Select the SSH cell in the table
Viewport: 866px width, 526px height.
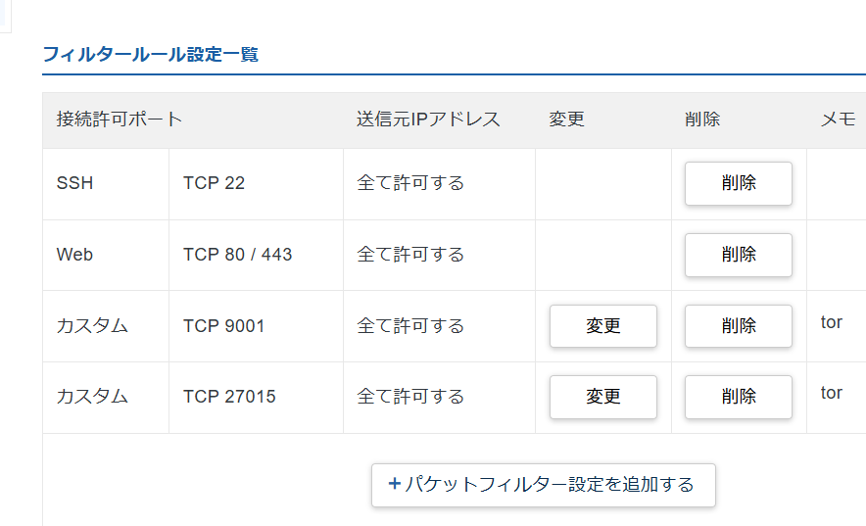click(x=75, y=183)
